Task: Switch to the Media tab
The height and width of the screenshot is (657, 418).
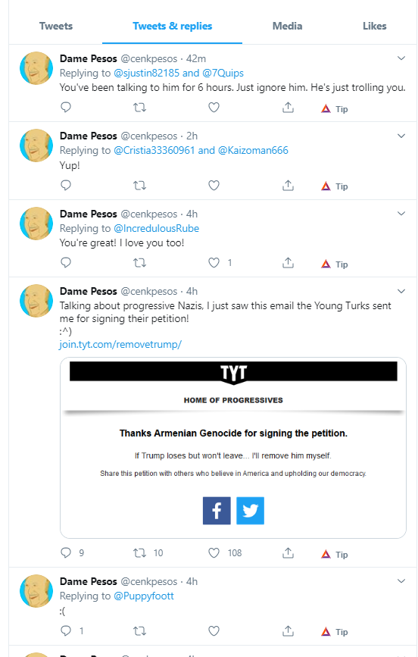Action: pos(287,26)
